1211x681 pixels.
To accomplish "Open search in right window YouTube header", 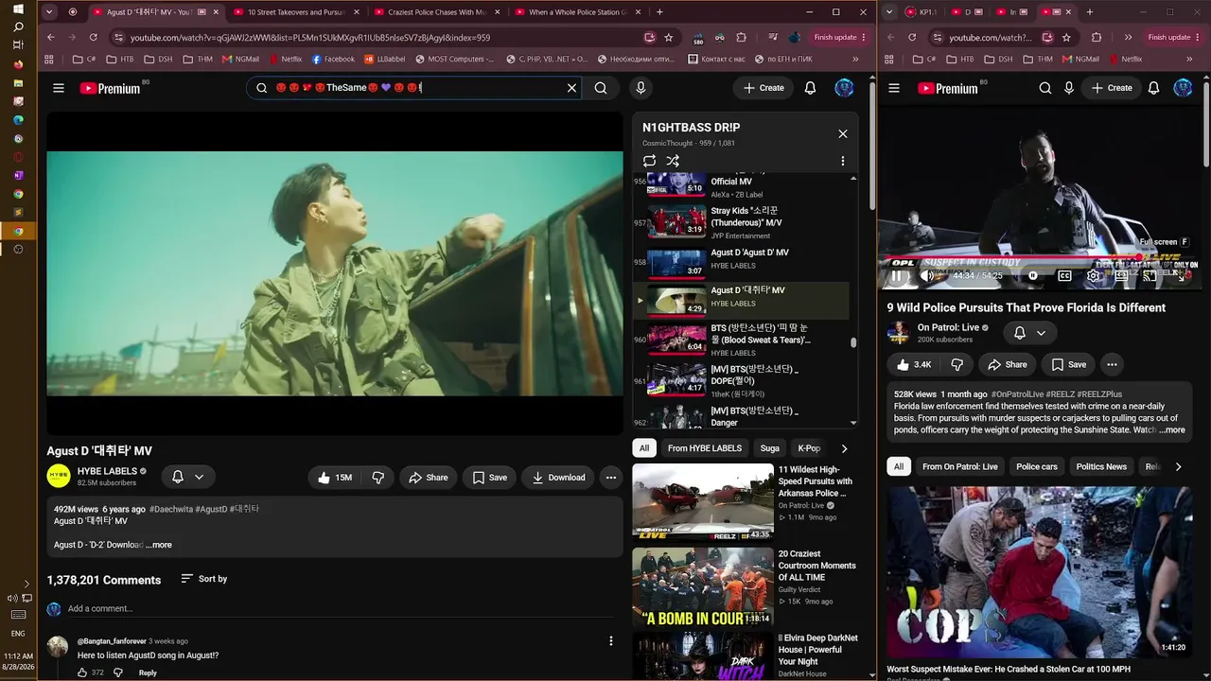I will (1045, 88).
